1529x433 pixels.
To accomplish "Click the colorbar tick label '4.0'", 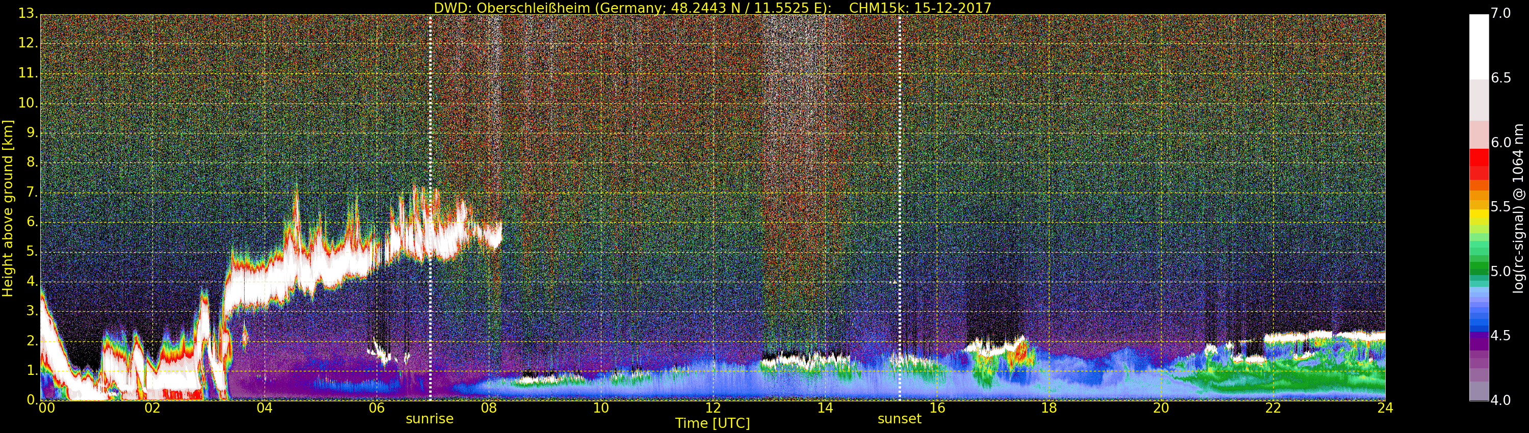I will point(1500,400).
